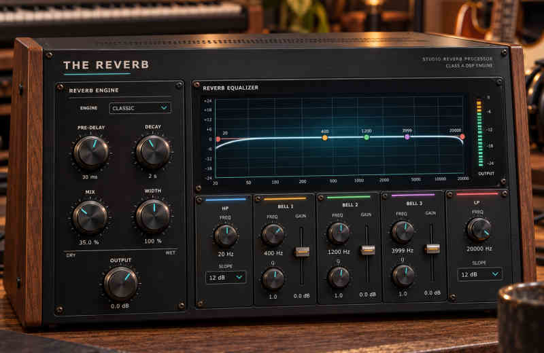The height and width of the screenshot is (353, 544).
Task: Click the BELL 1 band header
Action: point(285,206)
